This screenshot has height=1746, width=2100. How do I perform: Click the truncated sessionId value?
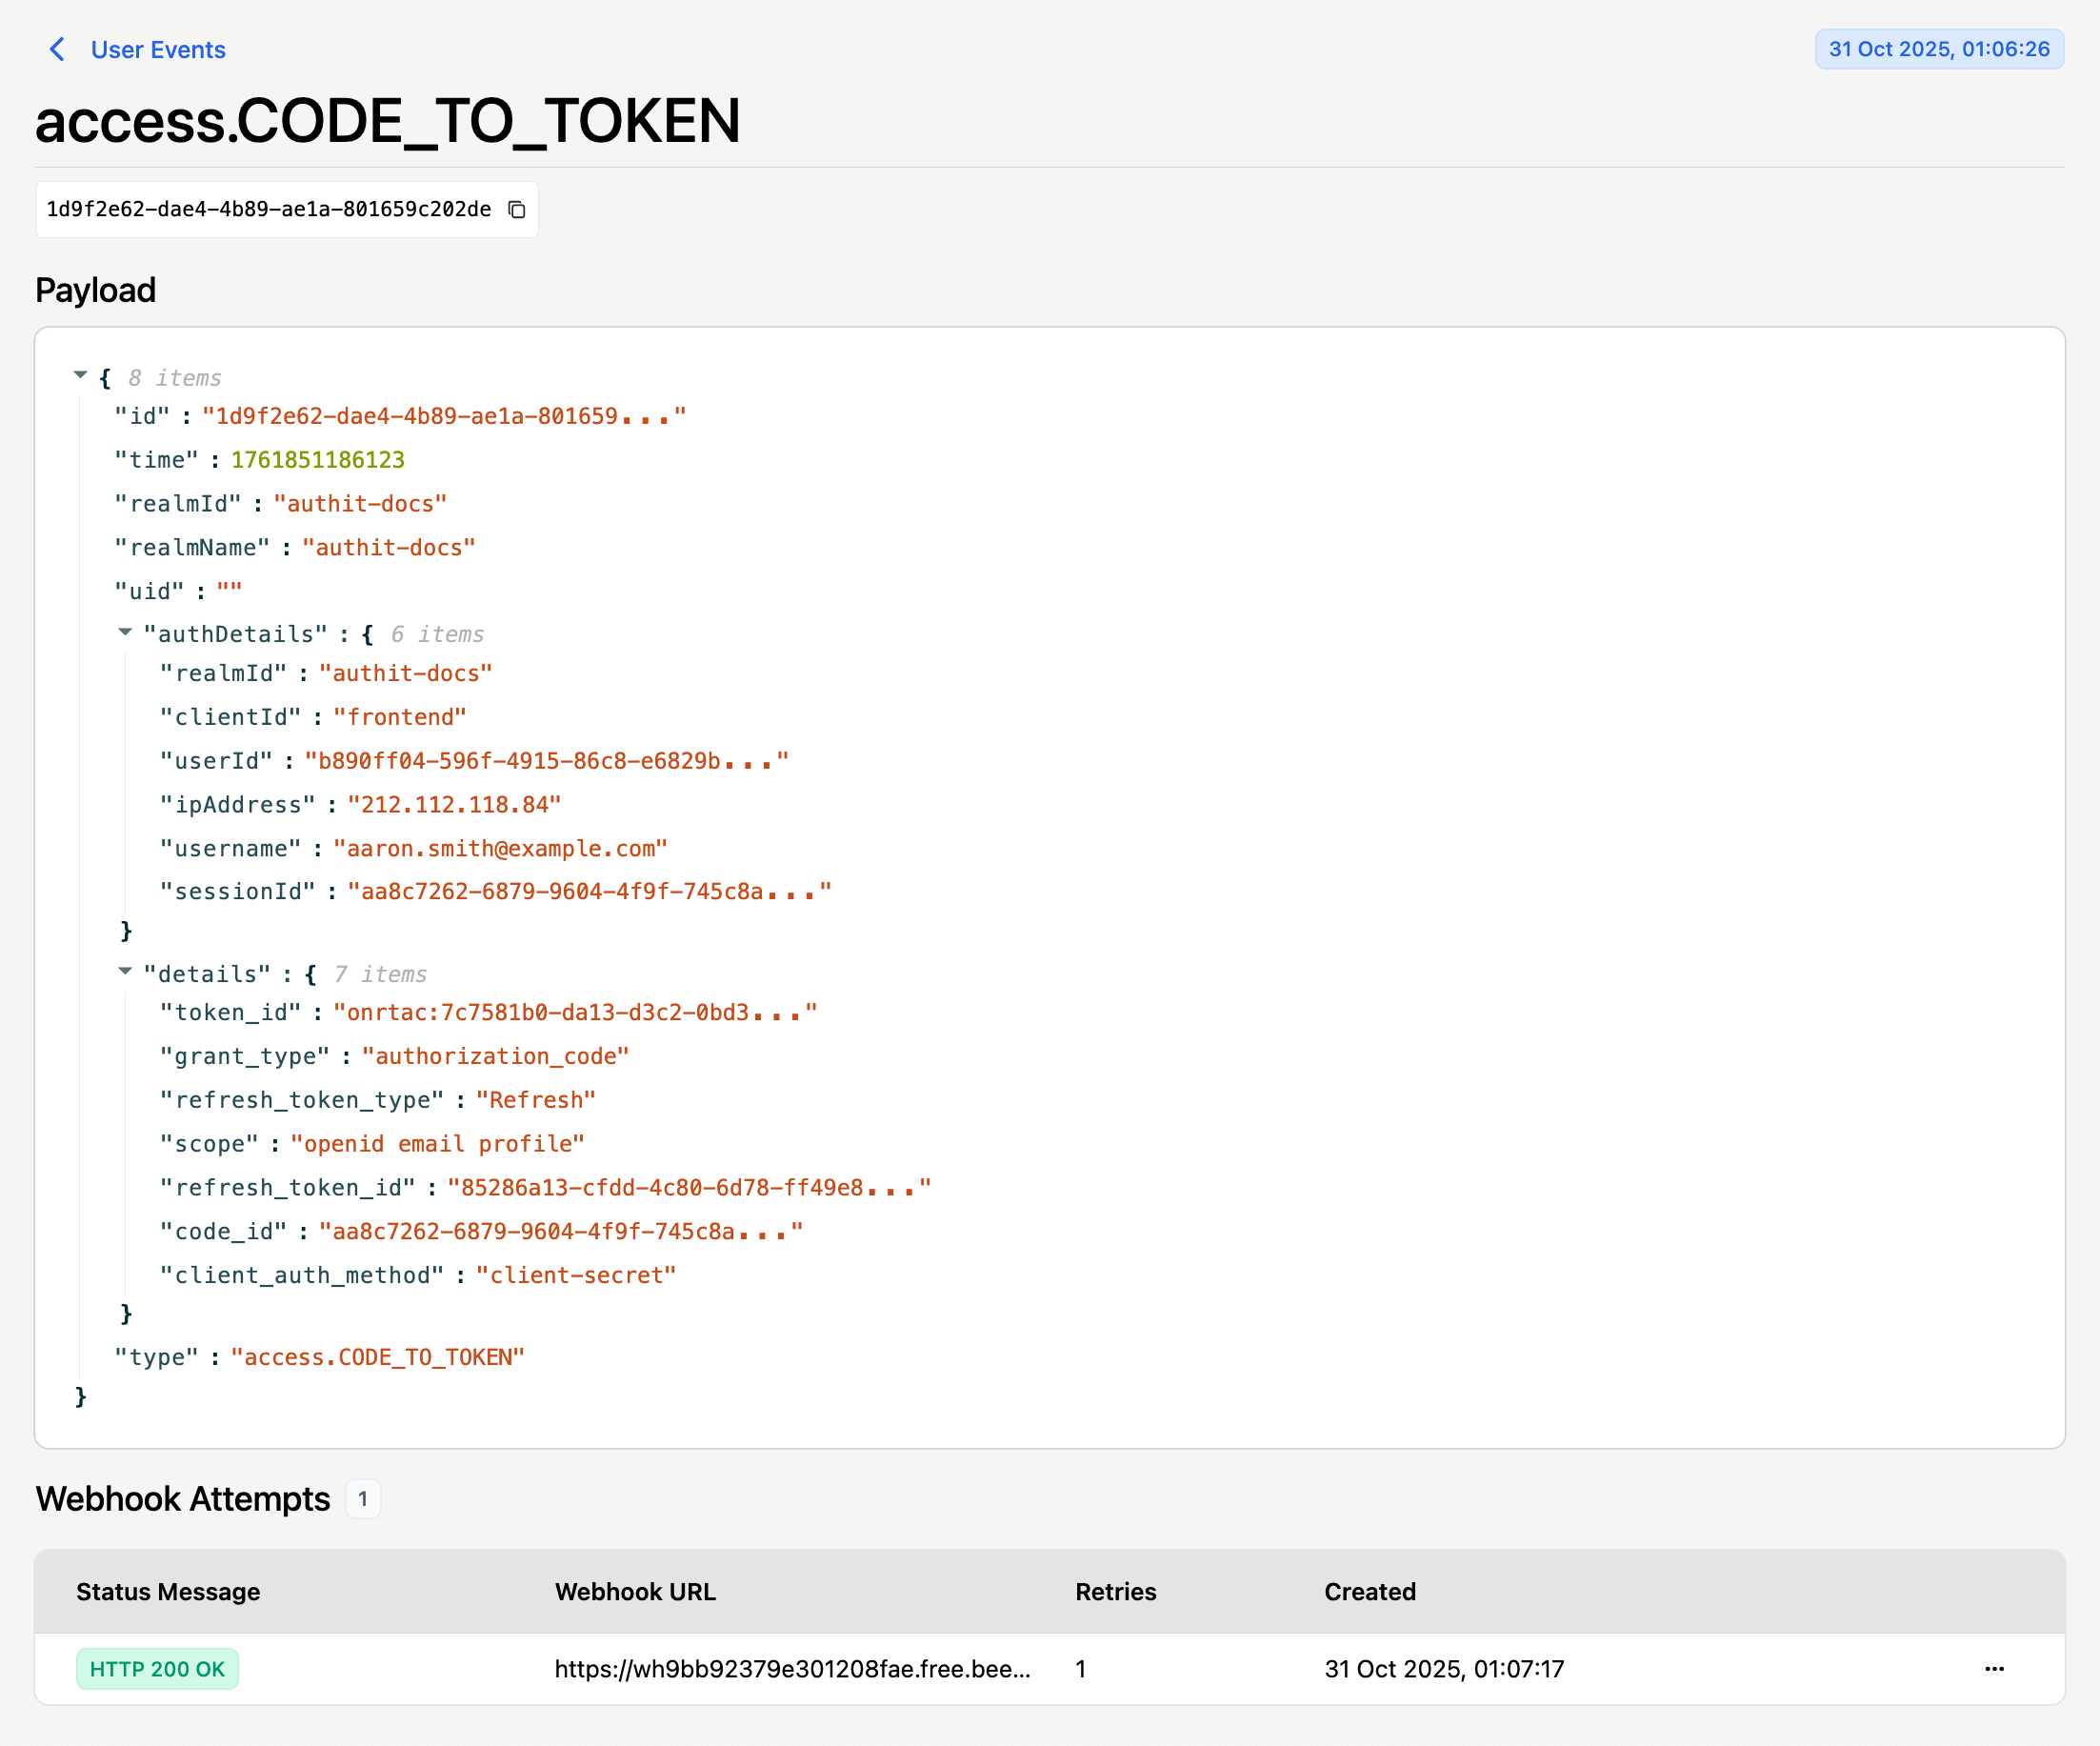point(589,891)
